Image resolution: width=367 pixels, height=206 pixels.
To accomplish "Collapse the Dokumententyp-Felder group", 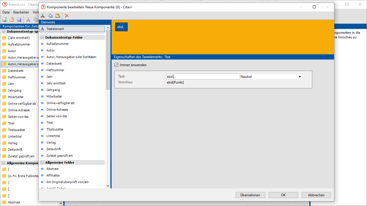I will [42, 37].
